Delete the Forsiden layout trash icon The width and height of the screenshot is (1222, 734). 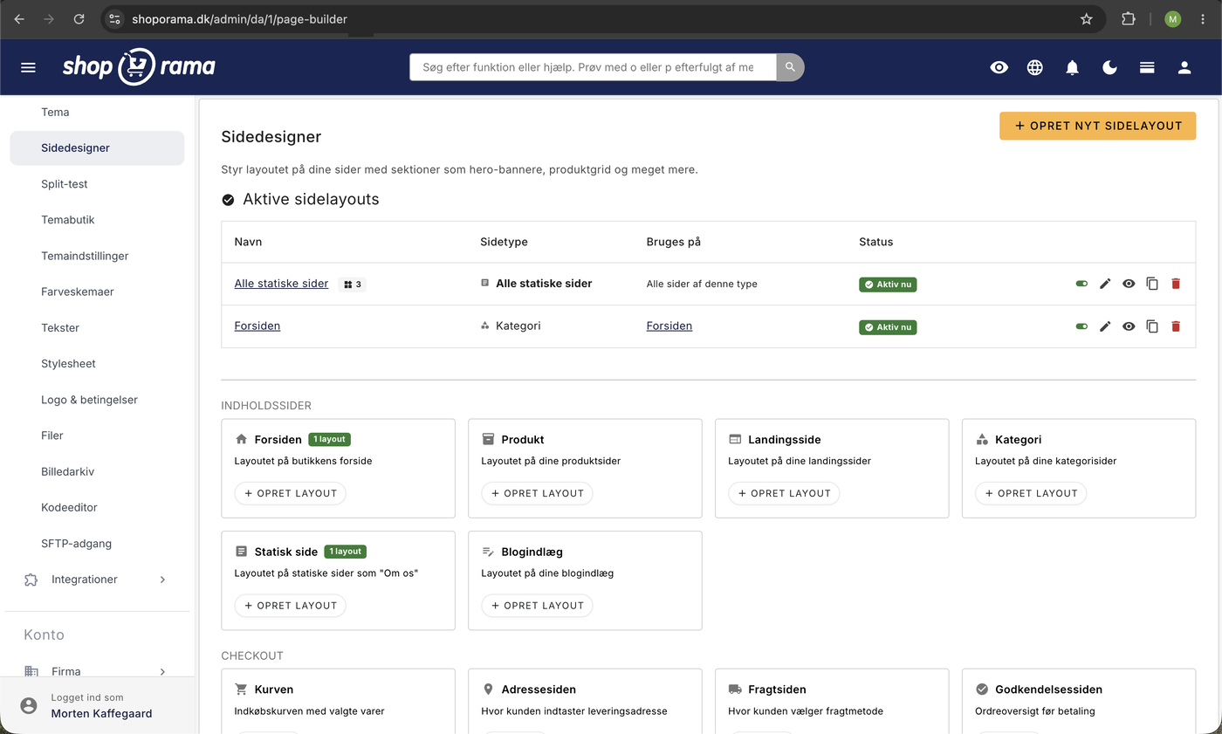coord(1176,326)
